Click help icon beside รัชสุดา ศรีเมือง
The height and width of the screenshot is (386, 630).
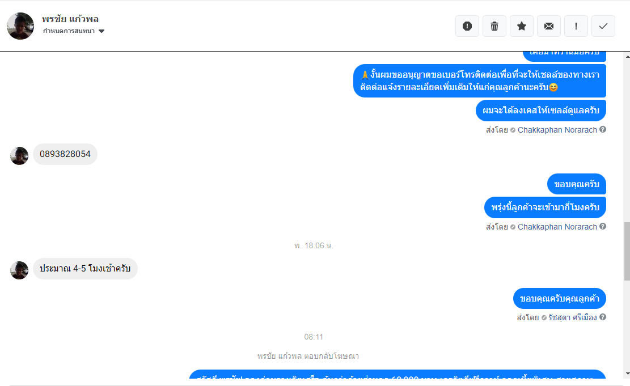[603, 317]
